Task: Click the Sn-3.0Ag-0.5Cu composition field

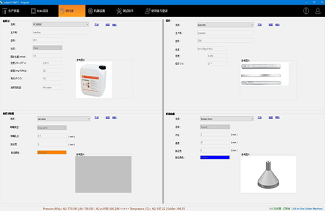Action: [212, 49]
